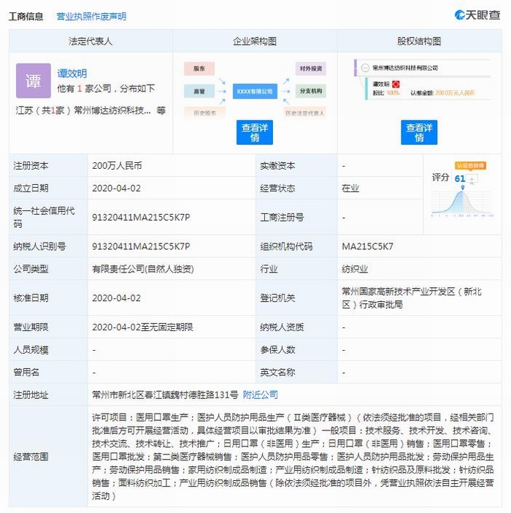Image resolution: width=511 pixels, height=513 pixels.
Task: Open the 营业执照作废声明 tab
Action: point(91,16)
